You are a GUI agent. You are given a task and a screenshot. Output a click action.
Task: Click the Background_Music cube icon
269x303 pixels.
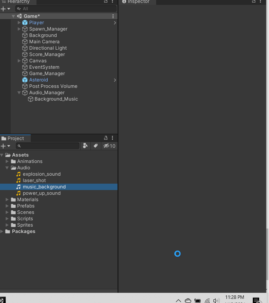pos(30,99)
